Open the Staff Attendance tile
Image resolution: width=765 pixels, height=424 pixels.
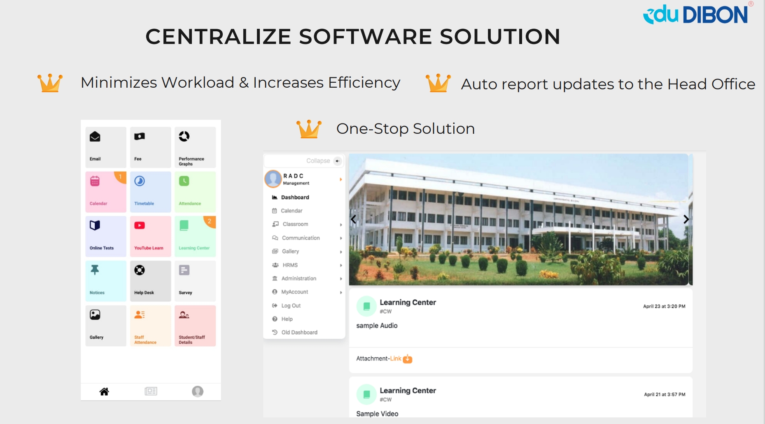click(150, 326)
